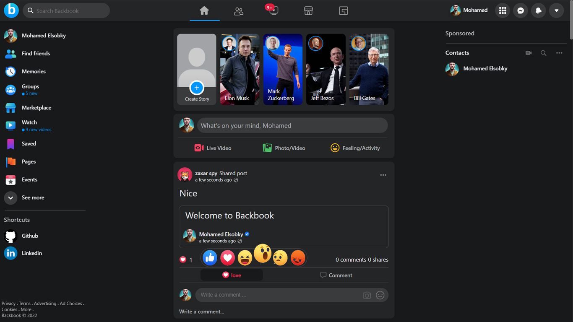Open the Terms footer link
This screenshot has height=322, width=573.
pyautogui.click(x=25, y=304)
